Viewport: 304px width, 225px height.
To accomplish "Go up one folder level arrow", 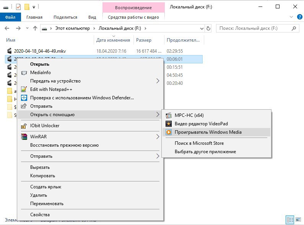I will (x=35, y=29).
